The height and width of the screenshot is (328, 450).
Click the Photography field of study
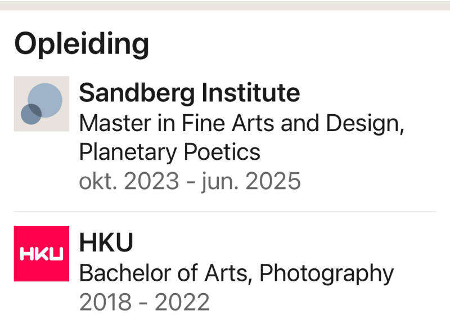coord(326,273)
